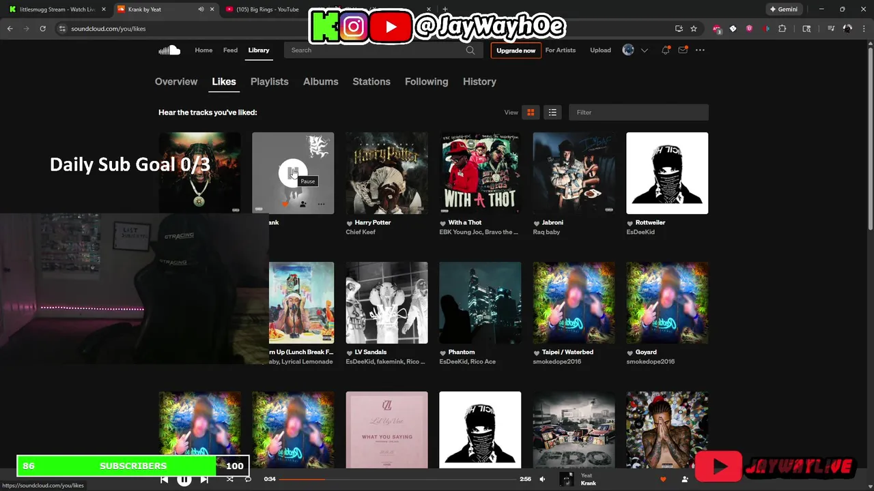Open the Library page
The height and width of the screenshot is (491, 874).
click(x=259, y=50)
